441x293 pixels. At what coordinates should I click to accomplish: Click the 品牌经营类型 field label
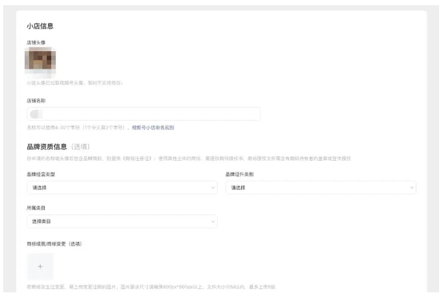pyautogui.click(x=41, y=174)
